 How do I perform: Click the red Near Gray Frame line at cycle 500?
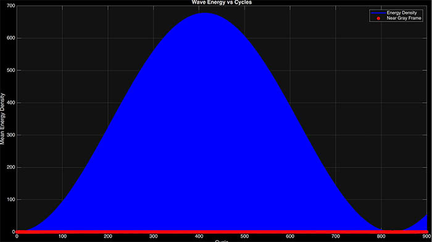point(244,232)
